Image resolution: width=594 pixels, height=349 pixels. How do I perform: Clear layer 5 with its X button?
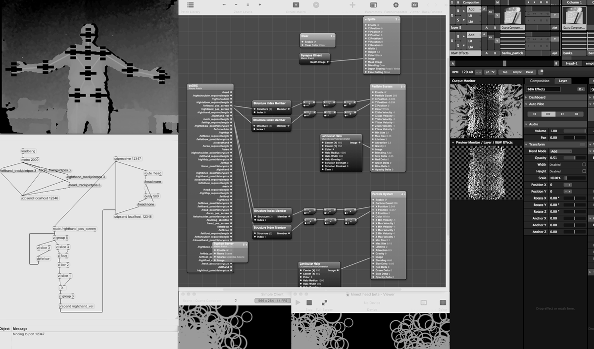[452, 15]
